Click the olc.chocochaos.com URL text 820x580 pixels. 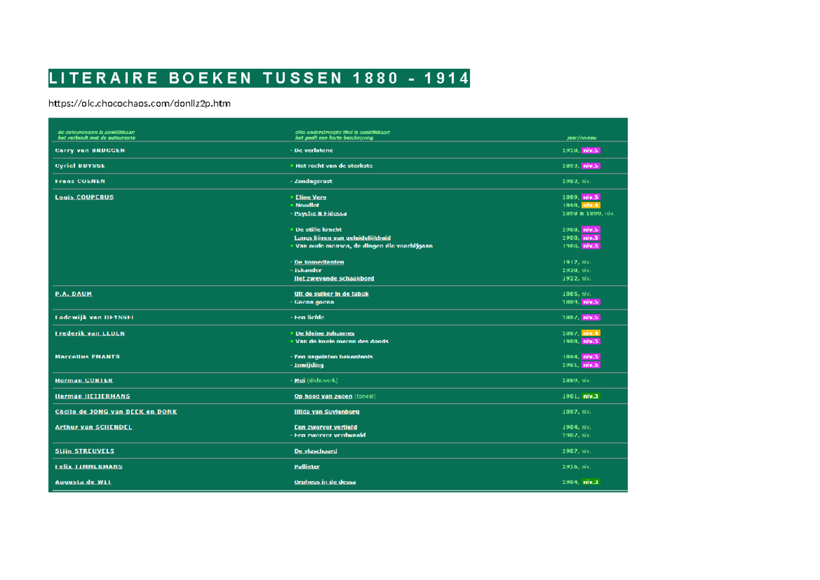pyautogui.click(x=139, y=104)
